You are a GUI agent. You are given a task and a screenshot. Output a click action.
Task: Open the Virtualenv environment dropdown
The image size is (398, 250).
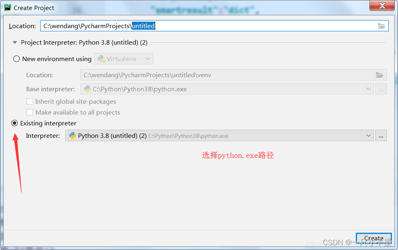click(123, 59)
